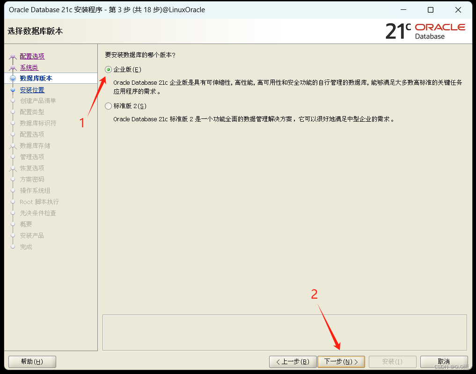476x374 pixels.
Task: Click the 安装位置 step node icon
Action: (13, 89)
